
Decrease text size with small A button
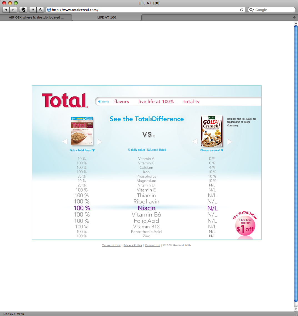click(x=33, y=10)
